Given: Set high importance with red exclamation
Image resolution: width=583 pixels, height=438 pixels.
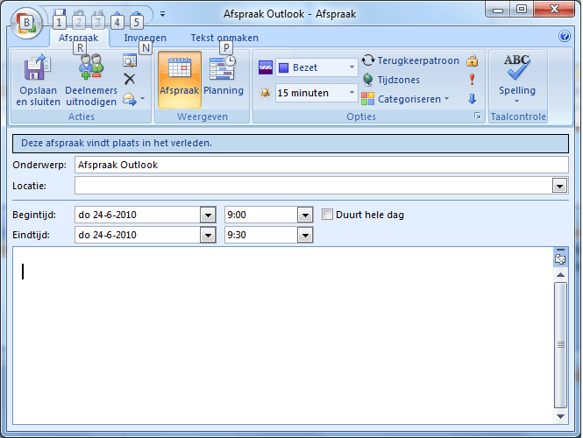Looking at the screenshot, I should [x=472, y=79].
